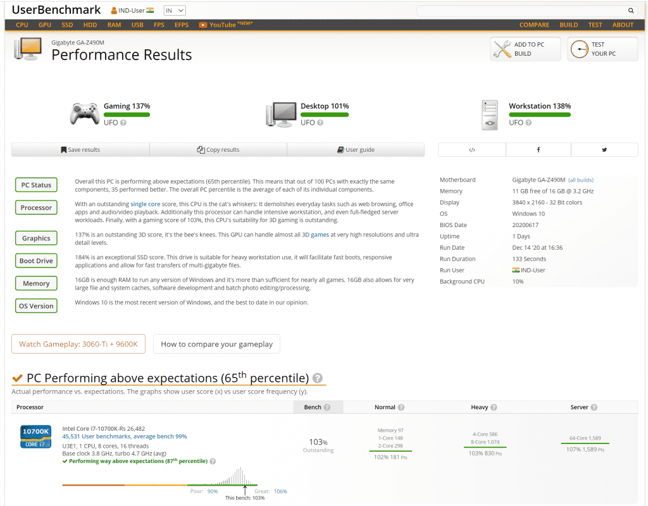Image resolution: width=648 pixels, height=506 pixels.
Task: Click the Desktop 101% score bar
Action: (x=325, y=115)
